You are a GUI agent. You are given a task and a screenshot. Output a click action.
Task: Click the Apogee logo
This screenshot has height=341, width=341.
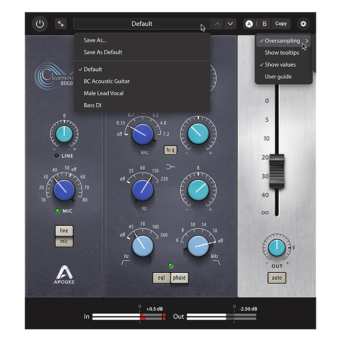point(64,275)
